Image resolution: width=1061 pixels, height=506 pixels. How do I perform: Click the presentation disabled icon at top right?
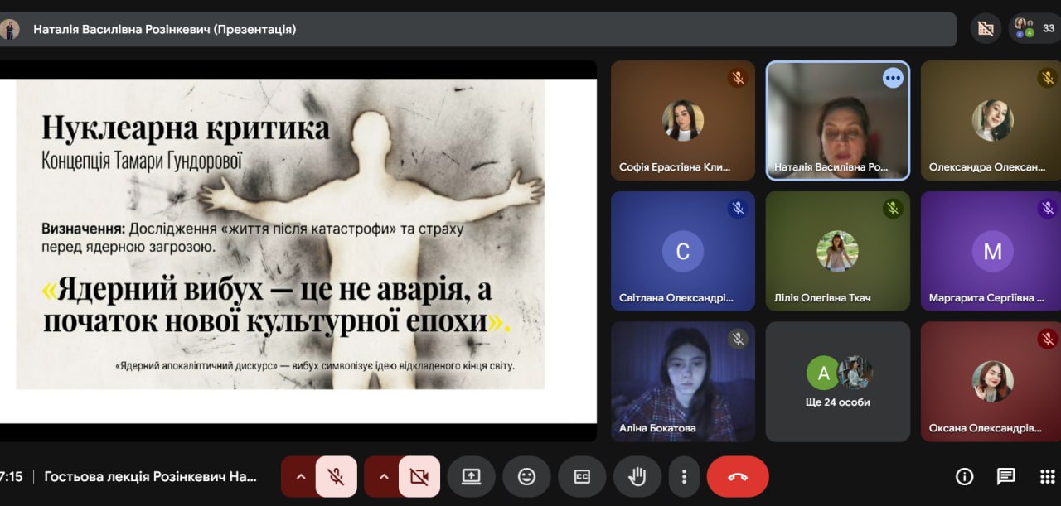pos(986,28)
